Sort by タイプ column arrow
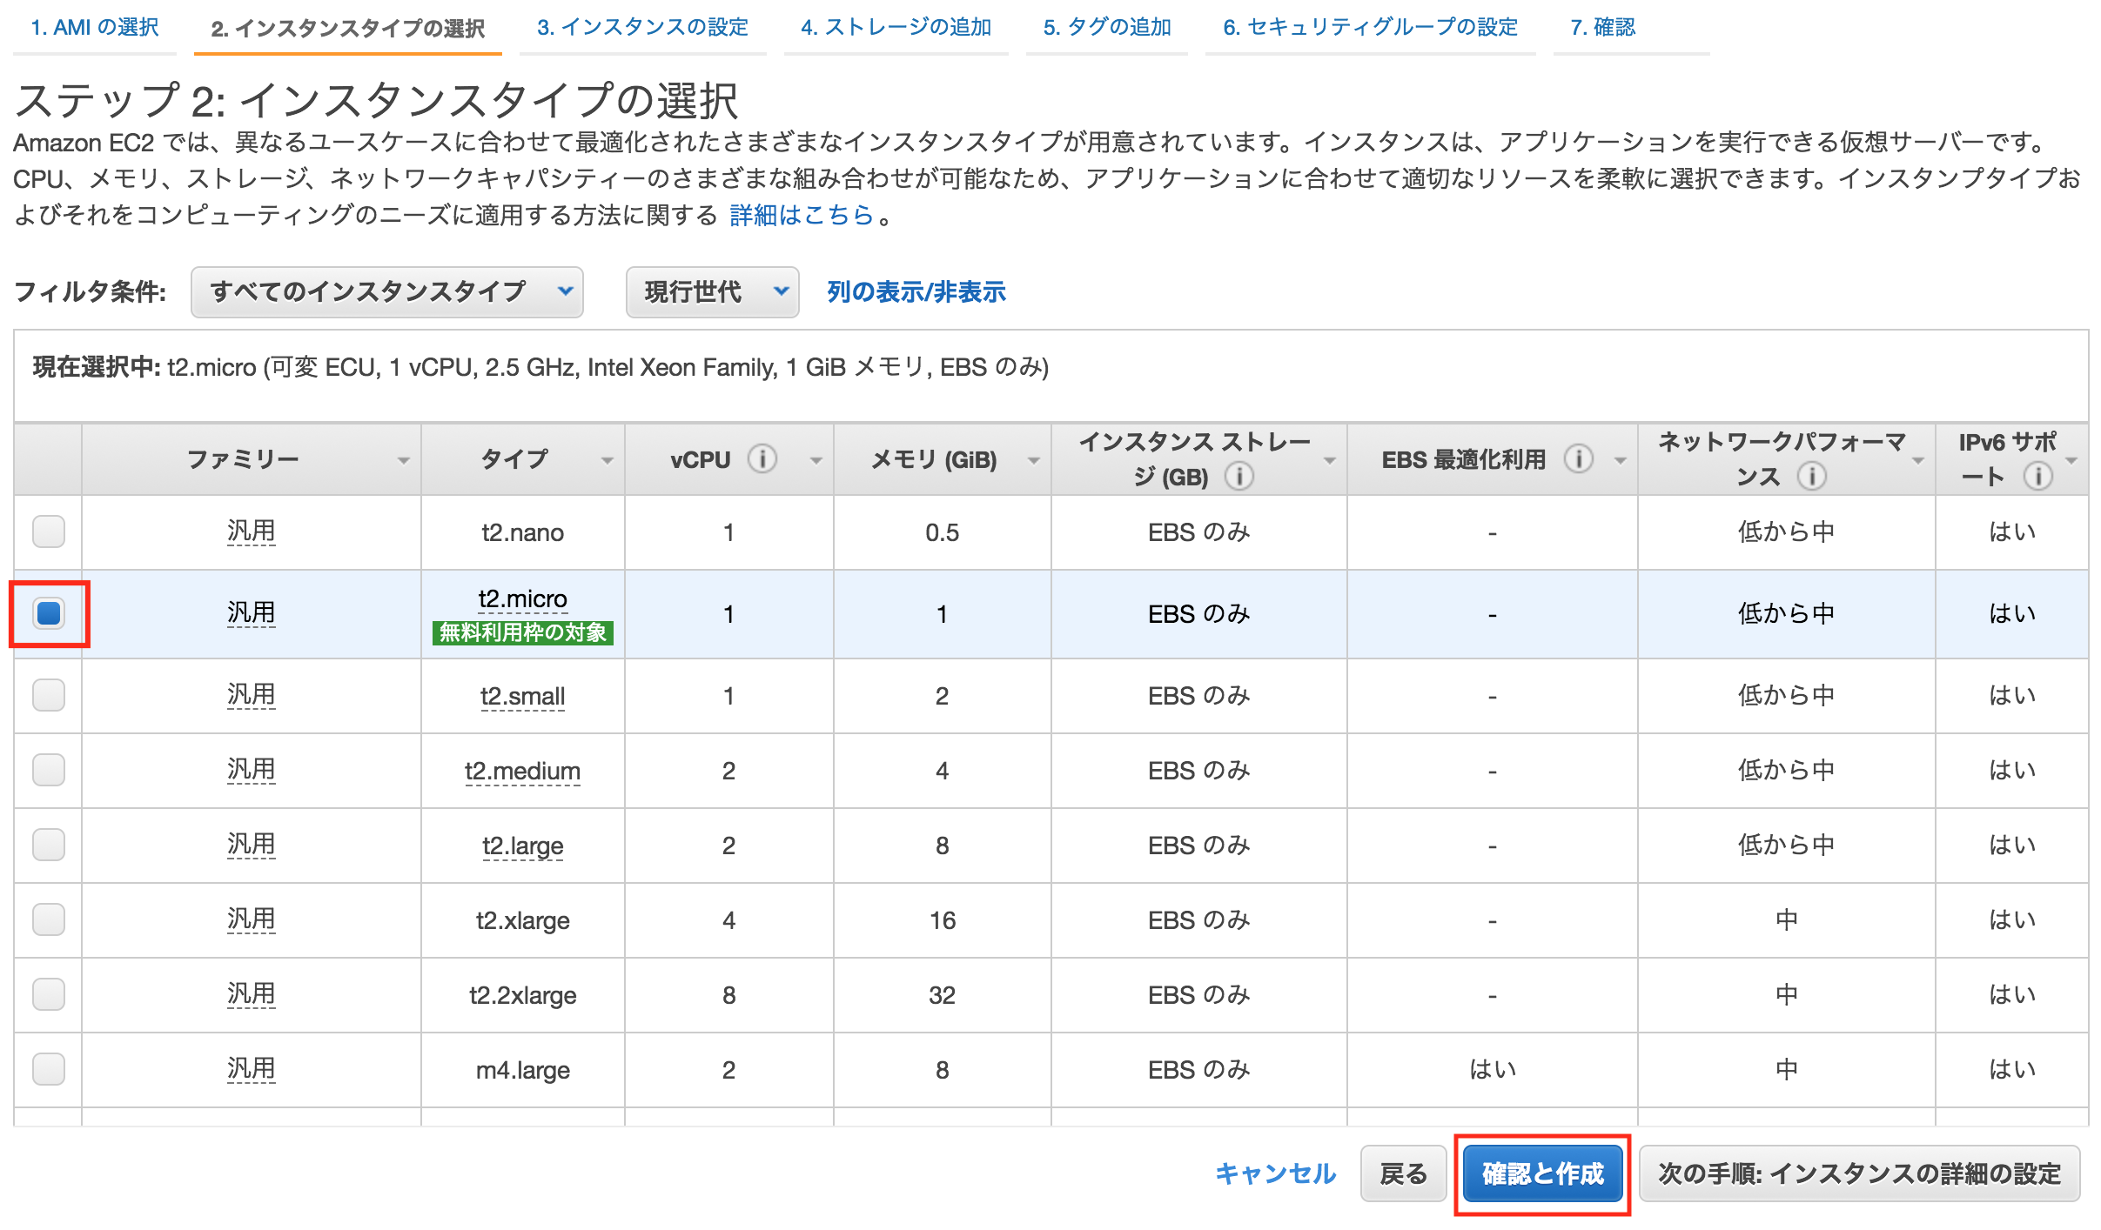Screen dimensions: 2101x1230 click(607, 460)
